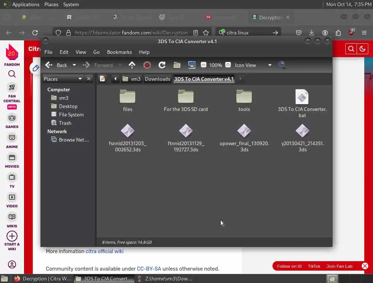Select 3DS To CIA Converter.bat file
This screenshot has width=373, height=283.
pyautogui.click(x=302, y=97)
